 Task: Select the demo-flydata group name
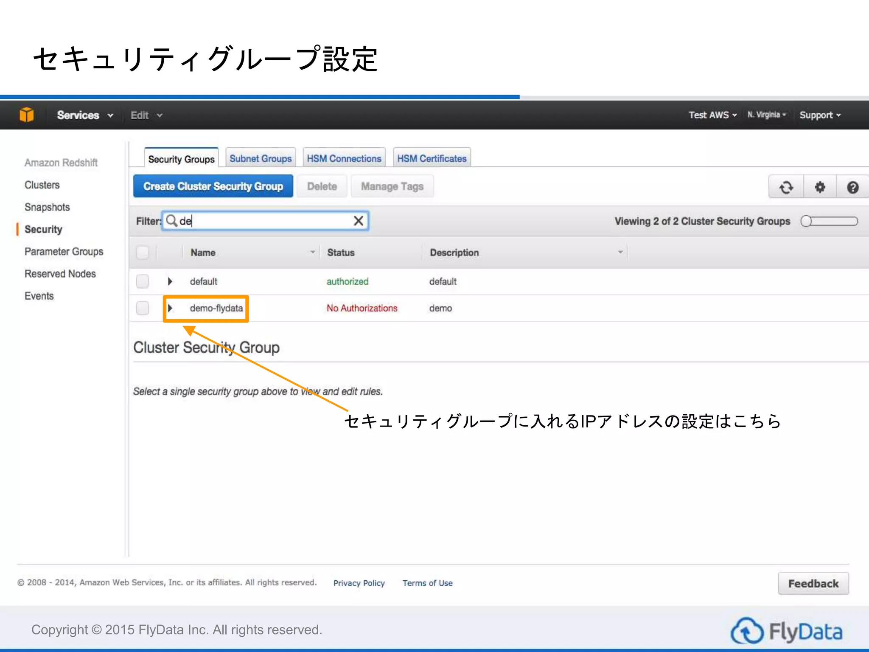(x=216, y=308)
